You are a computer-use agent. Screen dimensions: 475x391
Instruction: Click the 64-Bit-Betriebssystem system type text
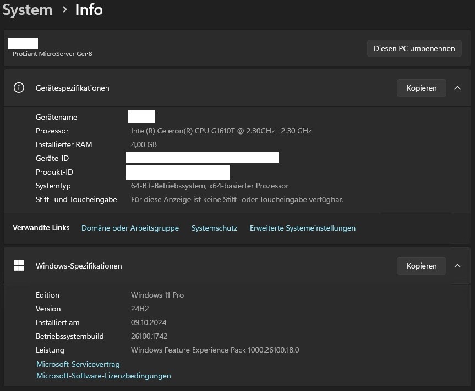pyautogui.click(x=210, y=186)
